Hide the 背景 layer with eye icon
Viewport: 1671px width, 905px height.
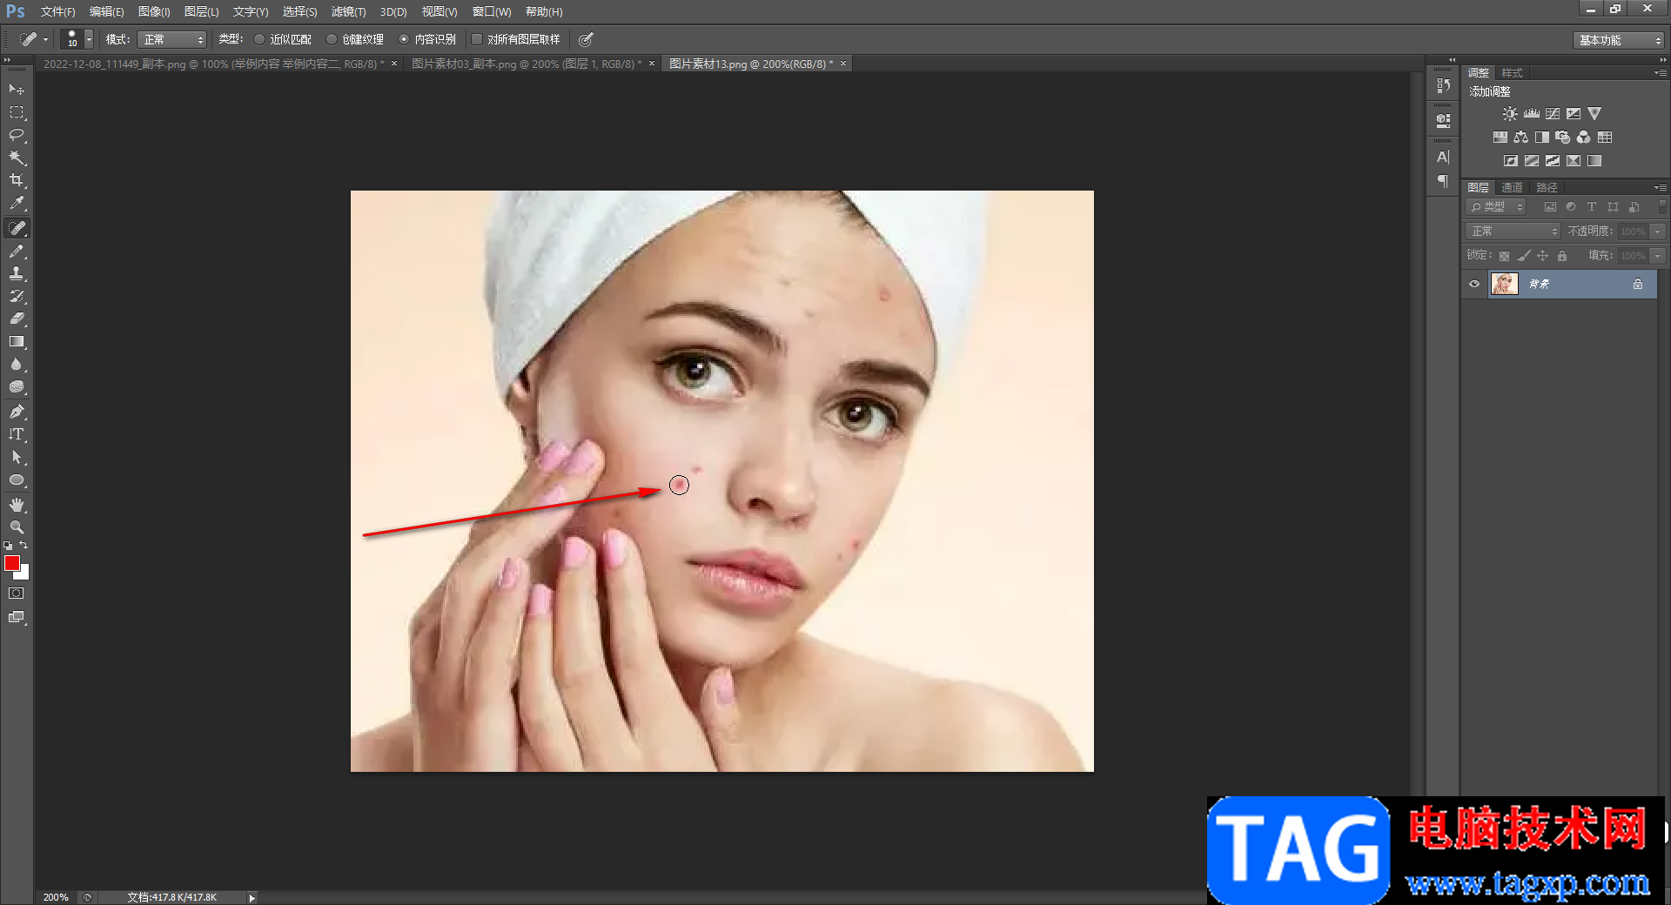(1474, 284)
